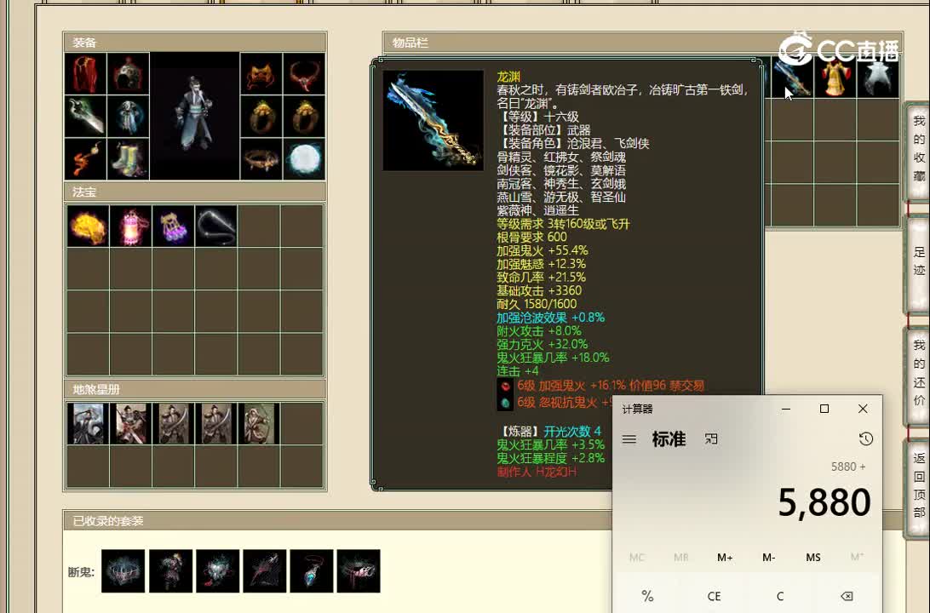Click 耐久 1580/1600 durability line
930x613 pixels.
[x=537, y=304]
